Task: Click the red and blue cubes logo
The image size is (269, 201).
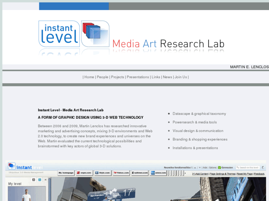Action: (x=95, y=34)
